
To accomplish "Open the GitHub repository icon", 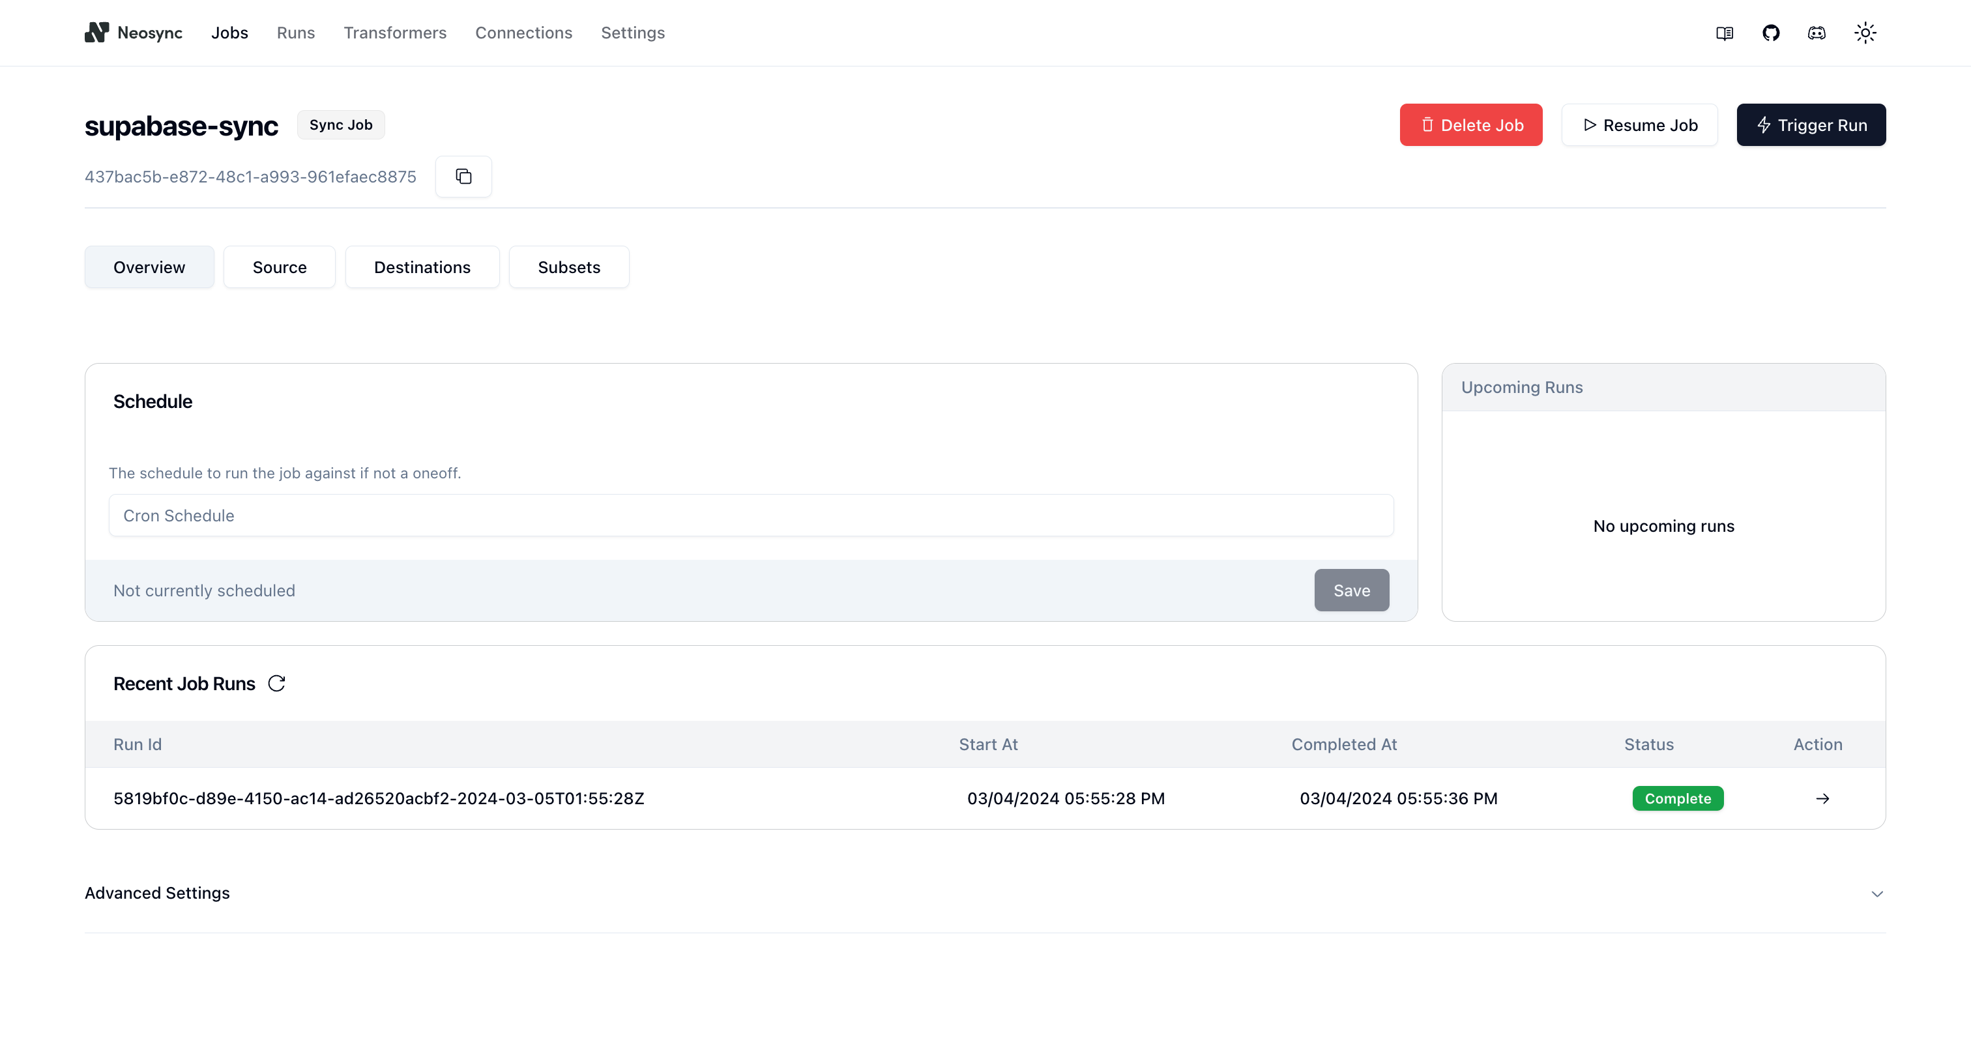I will 1770,33.
